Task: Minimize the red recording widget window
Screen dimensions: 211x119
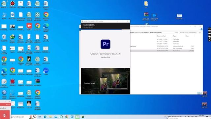Action: point(5,101)
